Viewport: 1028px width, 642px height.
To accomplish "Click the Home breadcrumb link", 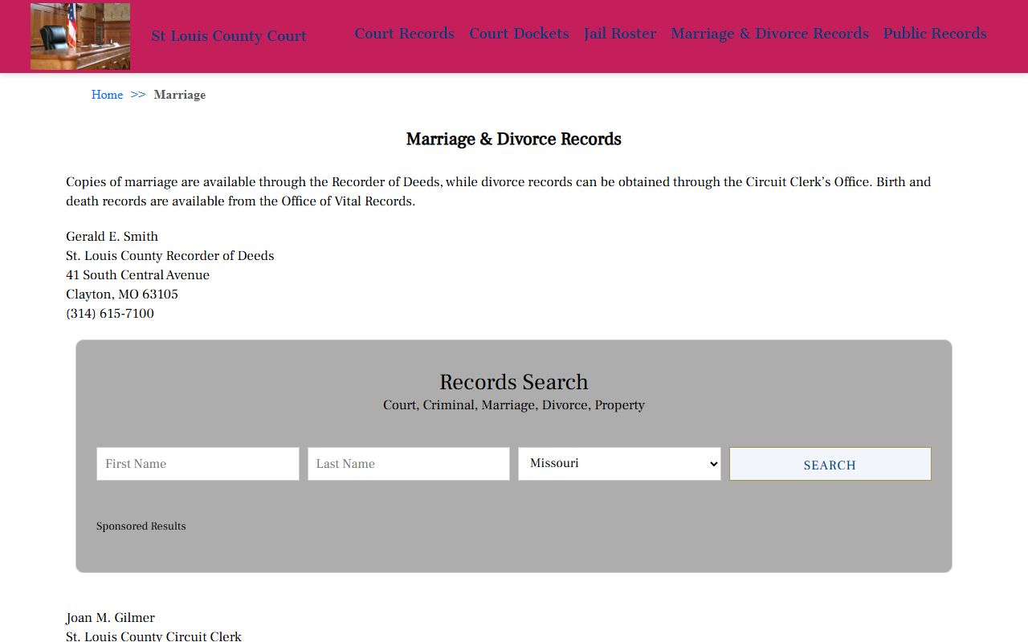I will [x=107, y=95].
